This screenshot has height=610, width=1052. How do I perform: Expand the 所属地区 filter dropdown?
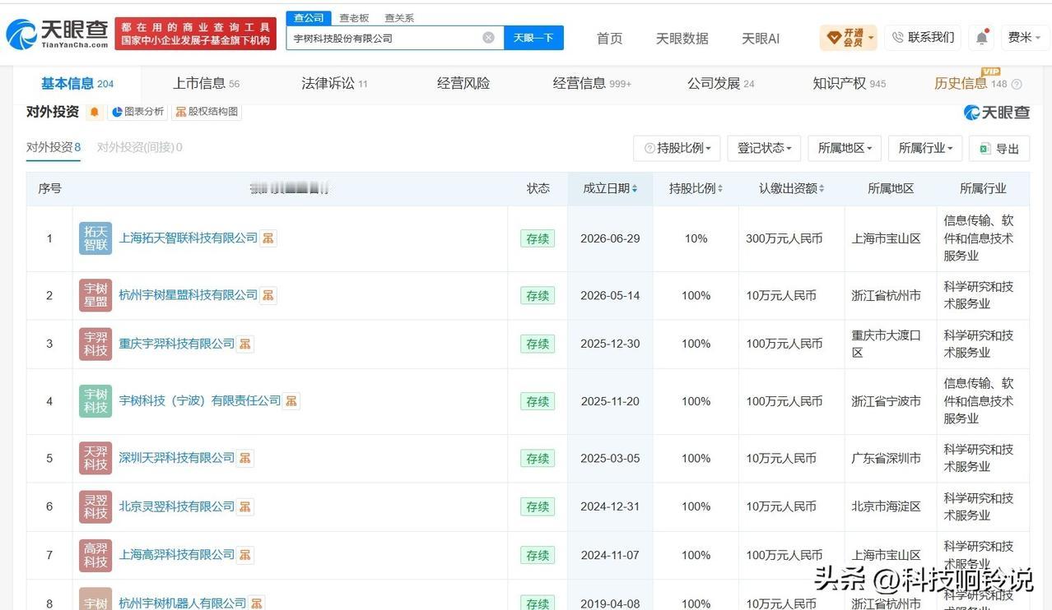click(x=845, y=148)
